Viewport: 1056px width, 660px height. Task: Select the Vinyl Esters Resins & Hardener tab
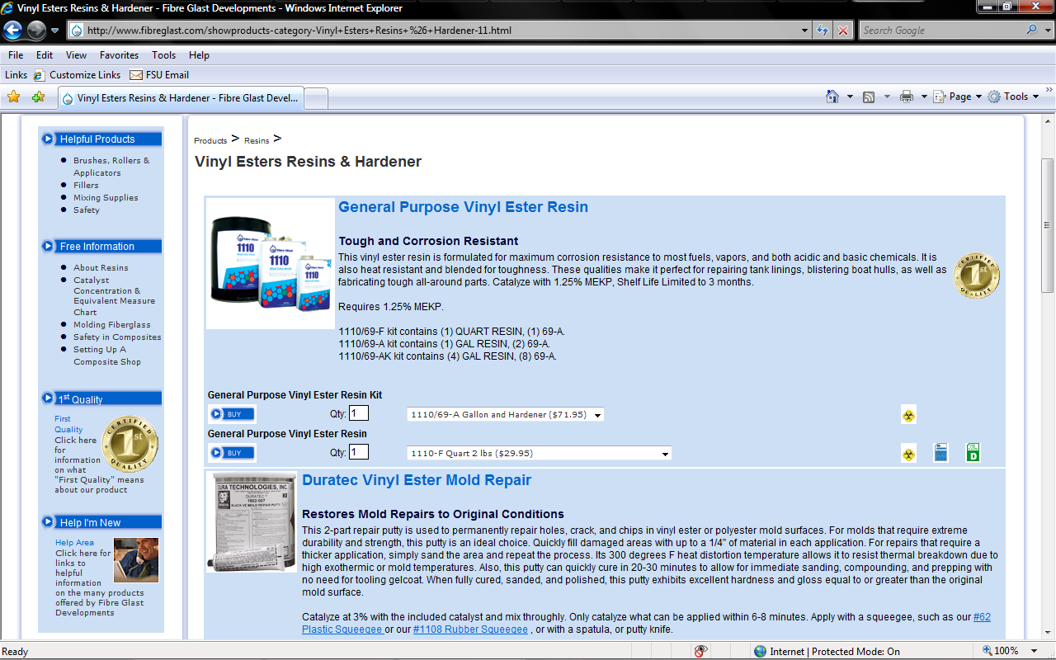tap(181, 97)
